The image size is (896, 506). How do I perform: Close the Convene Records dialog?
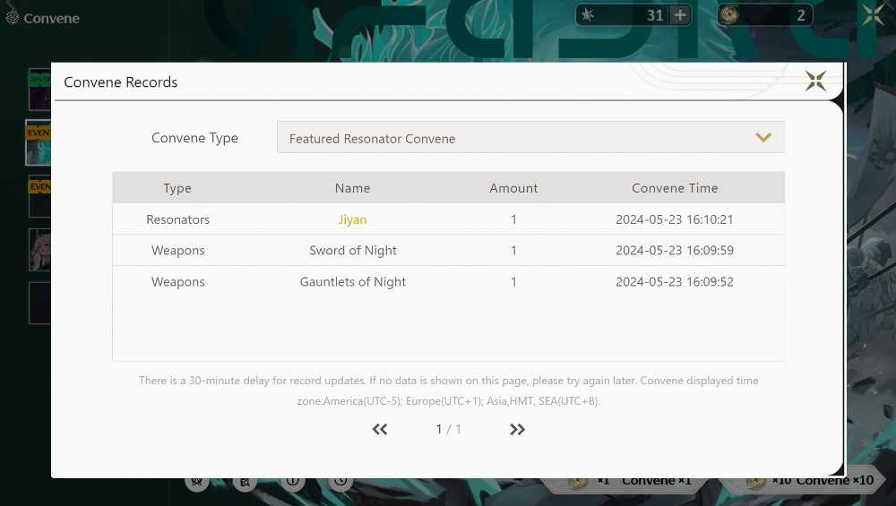(815, 81)
